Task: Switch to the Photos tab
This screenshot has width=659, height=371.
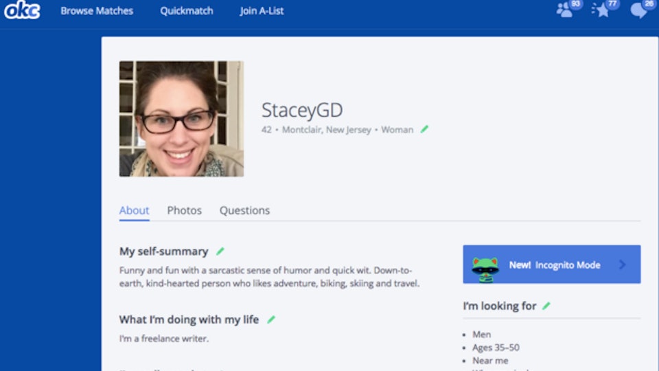Action: point(185,211)
